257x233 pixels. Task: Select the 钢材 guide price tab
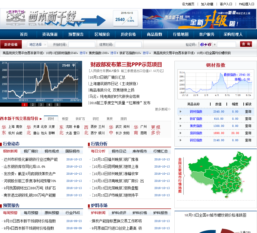pos(51,119)
